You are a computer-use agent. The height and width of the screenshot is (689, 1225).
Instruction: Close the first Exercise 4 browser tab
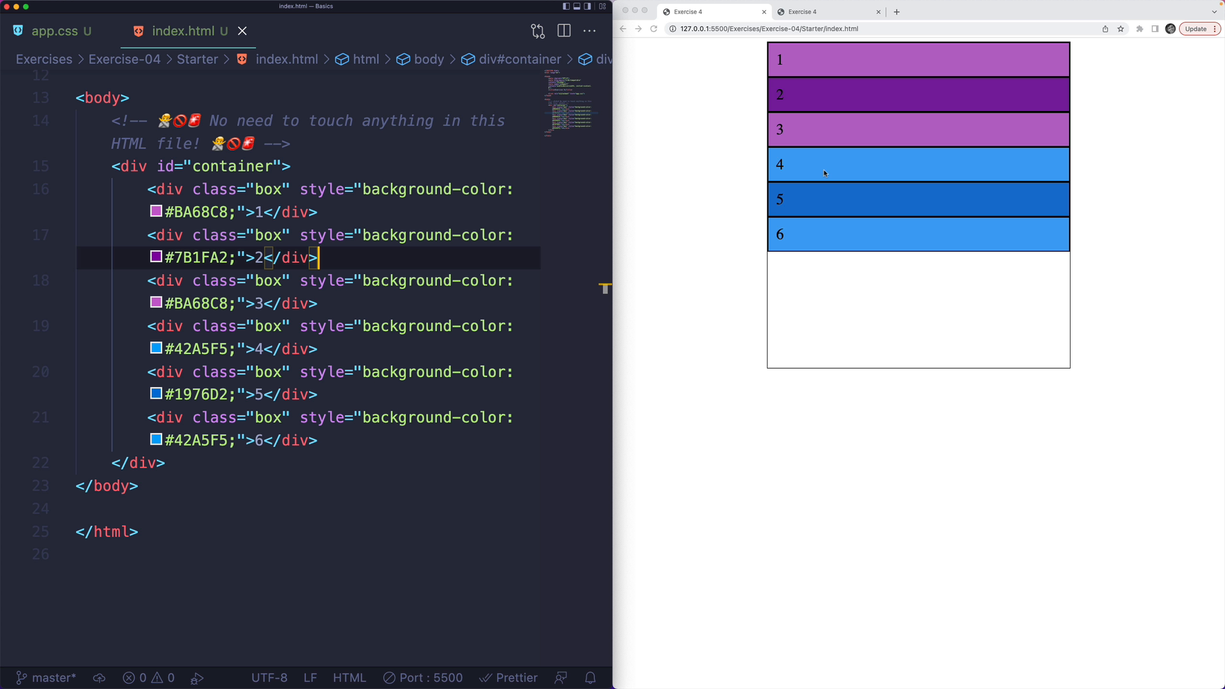pos(764,12)
